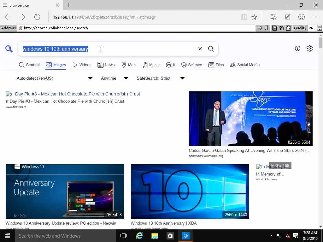Open Action Center notifications icon

(x=296, y=236)
